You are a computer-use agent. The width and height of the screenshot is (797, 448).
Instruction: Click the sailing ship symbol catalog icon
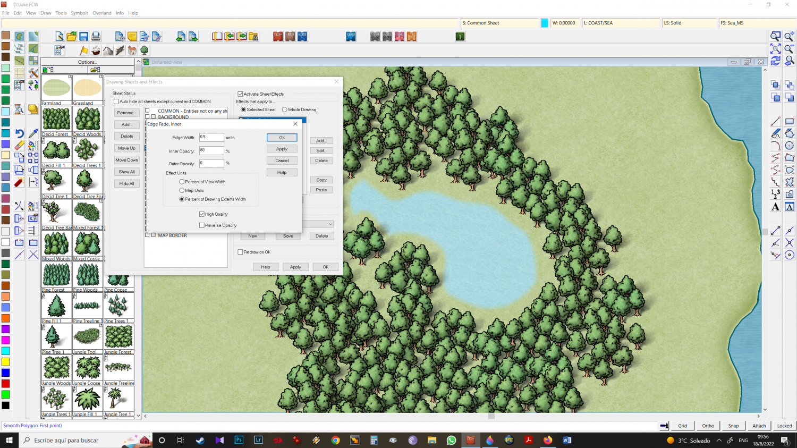[x=96, y=50]
